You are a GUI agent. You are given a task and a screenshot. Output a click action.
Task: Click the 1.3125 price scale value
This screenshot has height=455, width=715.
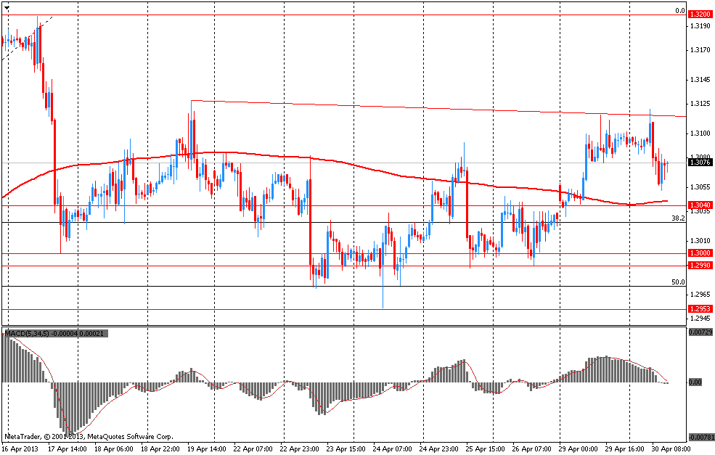click(700, 104)
